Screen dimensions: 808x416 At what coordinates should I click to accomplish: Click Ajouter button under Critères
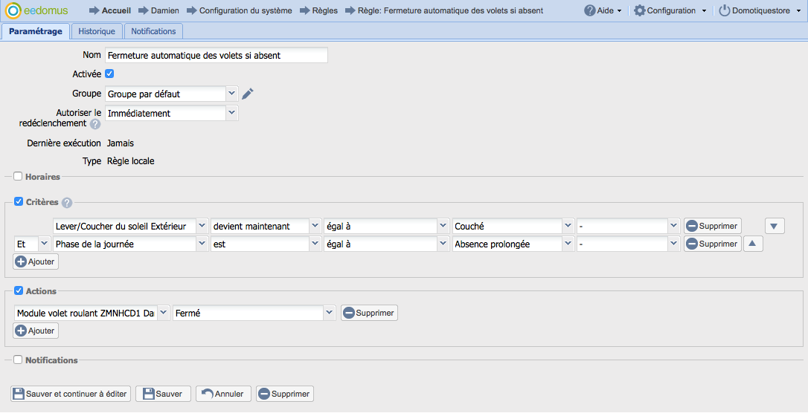(x=36, y=261)
